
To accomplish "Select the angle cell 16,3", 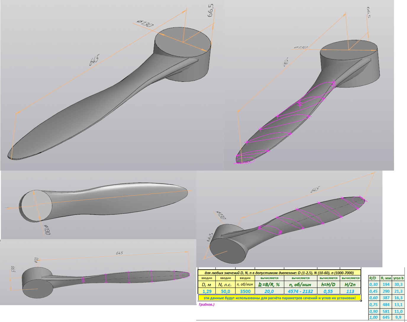I will pos(398,298).
